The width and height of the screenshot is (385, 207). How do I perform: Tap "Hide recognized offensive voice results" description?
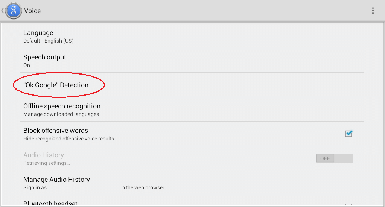click(68, 139)
